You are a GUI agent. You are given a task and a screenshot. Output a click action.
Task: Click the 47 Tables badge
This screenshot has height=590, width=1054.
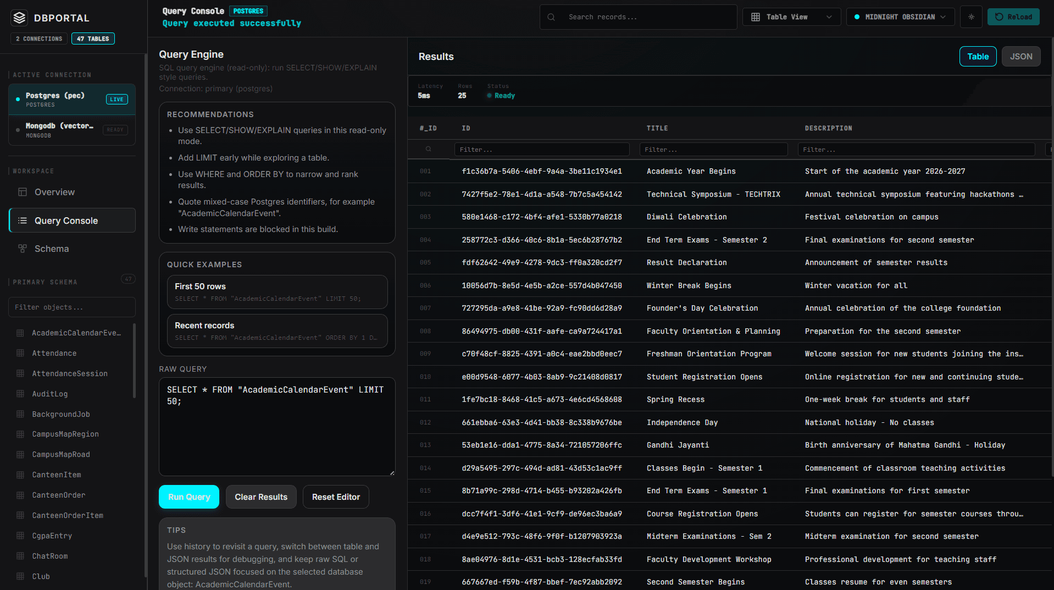point(93,38)
